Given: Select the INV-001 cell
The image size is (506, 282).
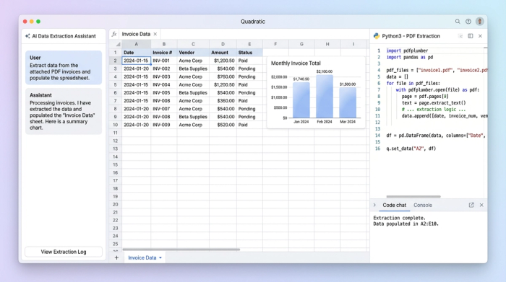Looking at the screenshot, I should 164,61.
